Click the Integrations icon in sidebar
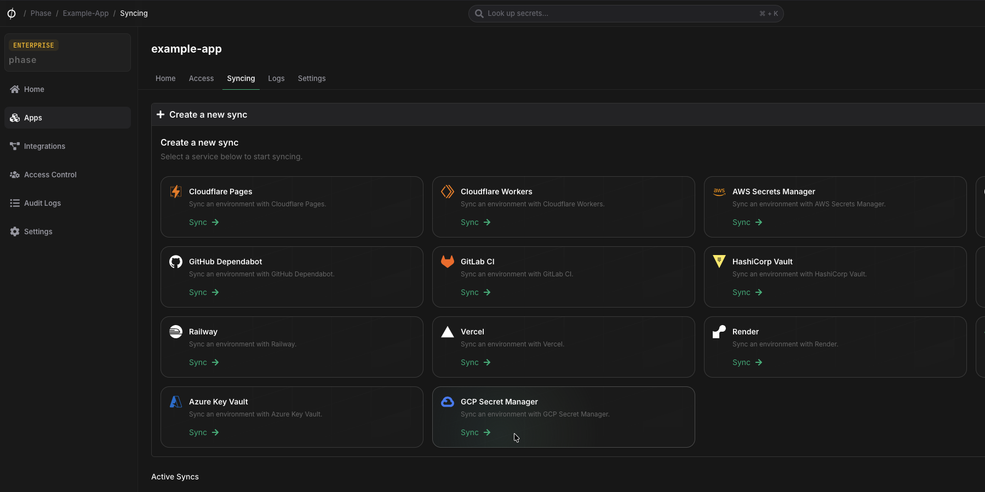Viewport: 985px width, 492px height. tap(15, 146)
